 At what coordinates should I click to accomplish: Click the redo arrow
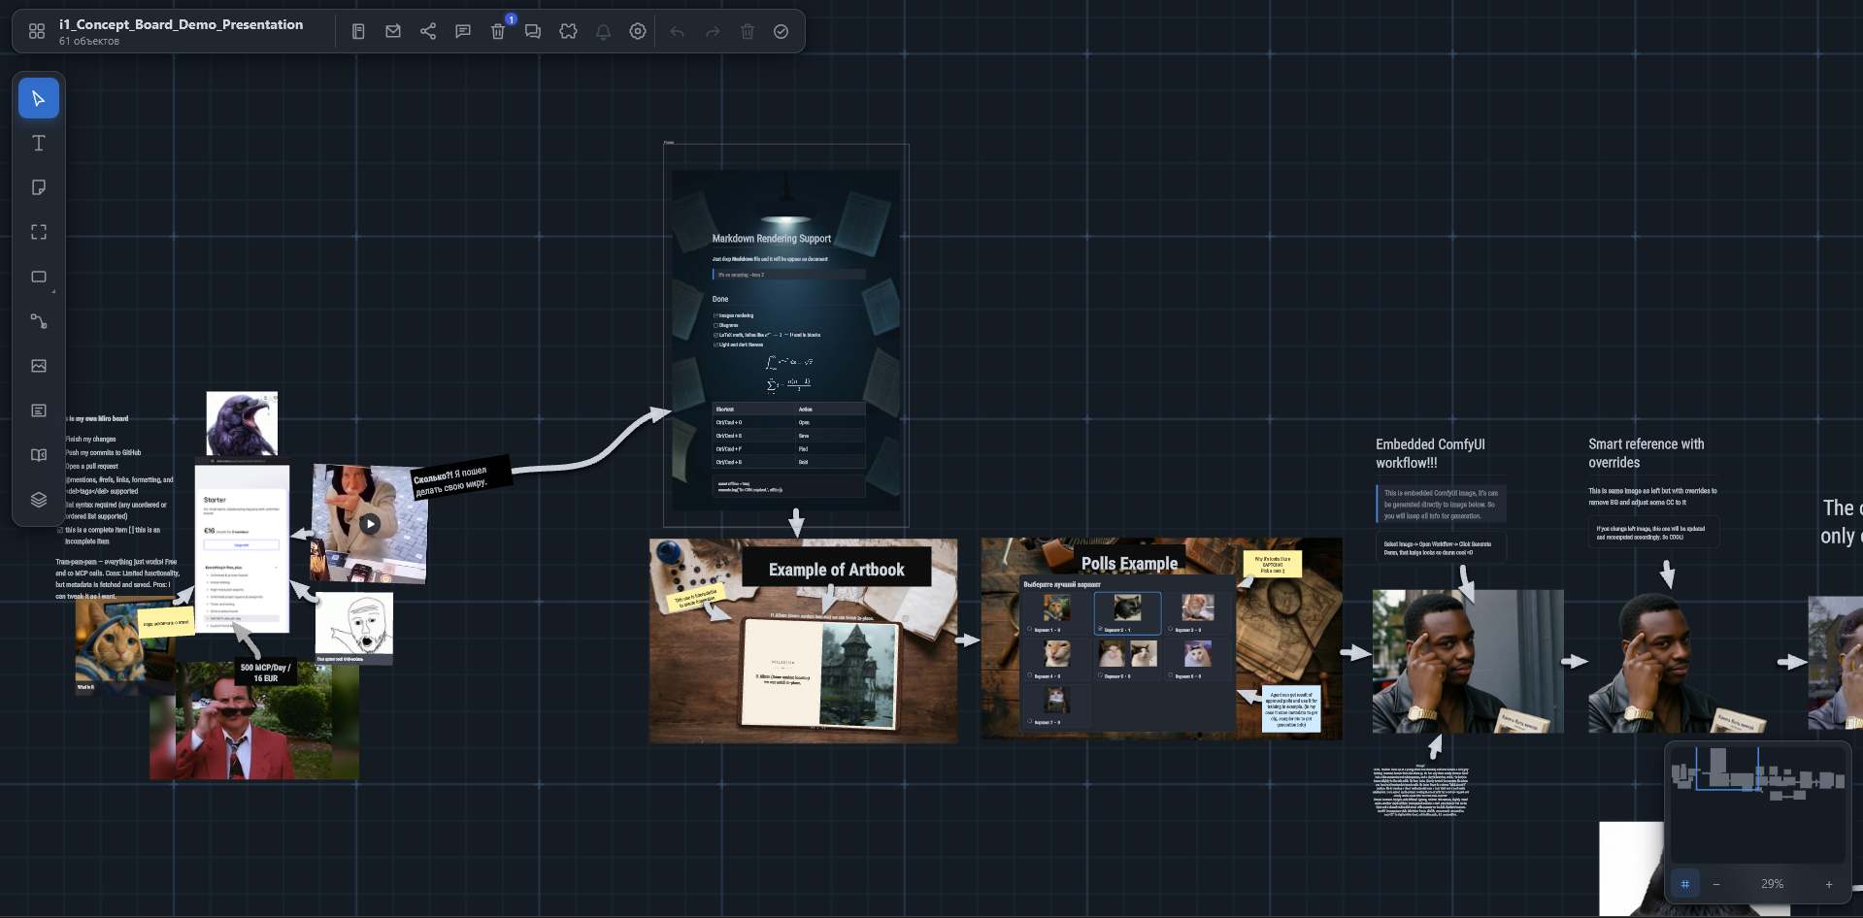click(713, 31)
